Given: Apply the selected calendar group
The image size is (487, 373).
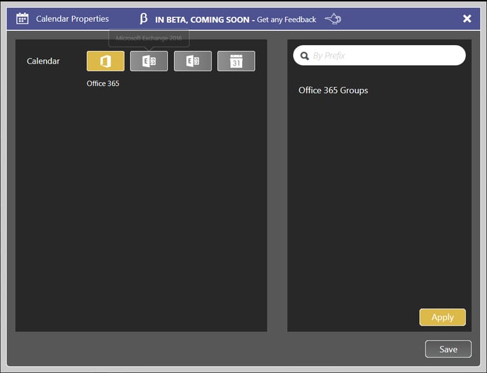Looking at the screenshot, I should click(x=442, y=317).
